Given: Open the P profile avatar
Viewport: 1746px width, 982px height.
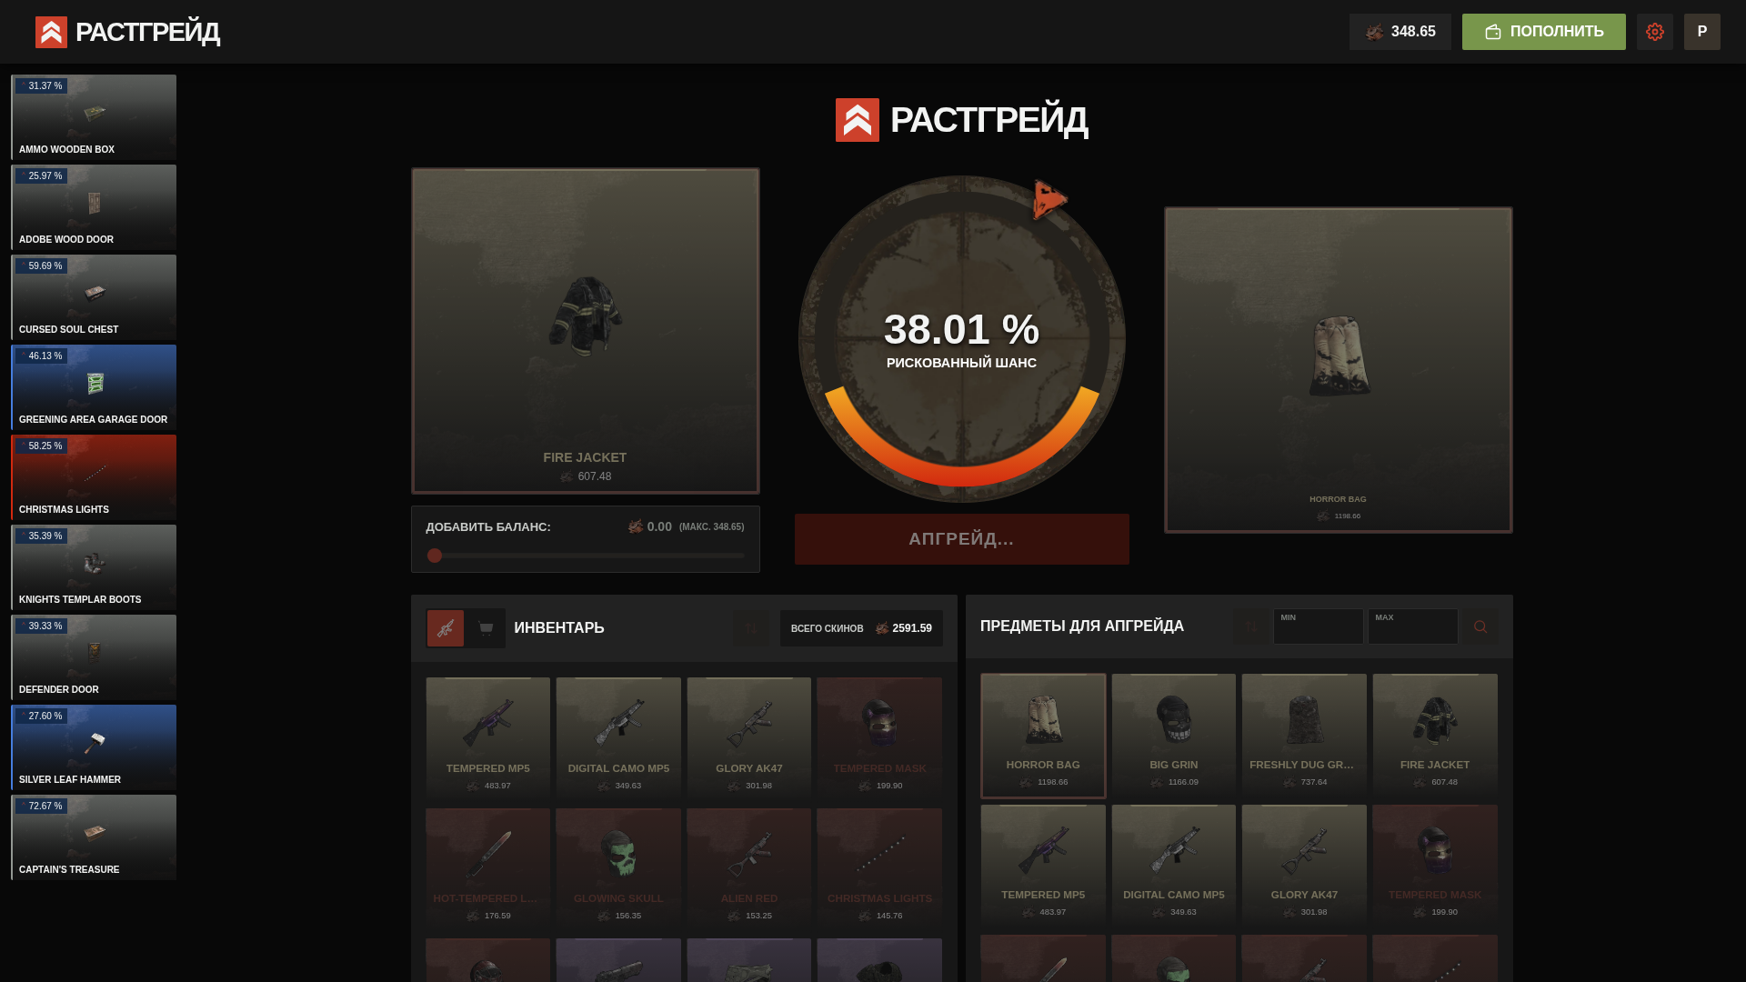Looking at the screenshot, I should click(1701, 32).
